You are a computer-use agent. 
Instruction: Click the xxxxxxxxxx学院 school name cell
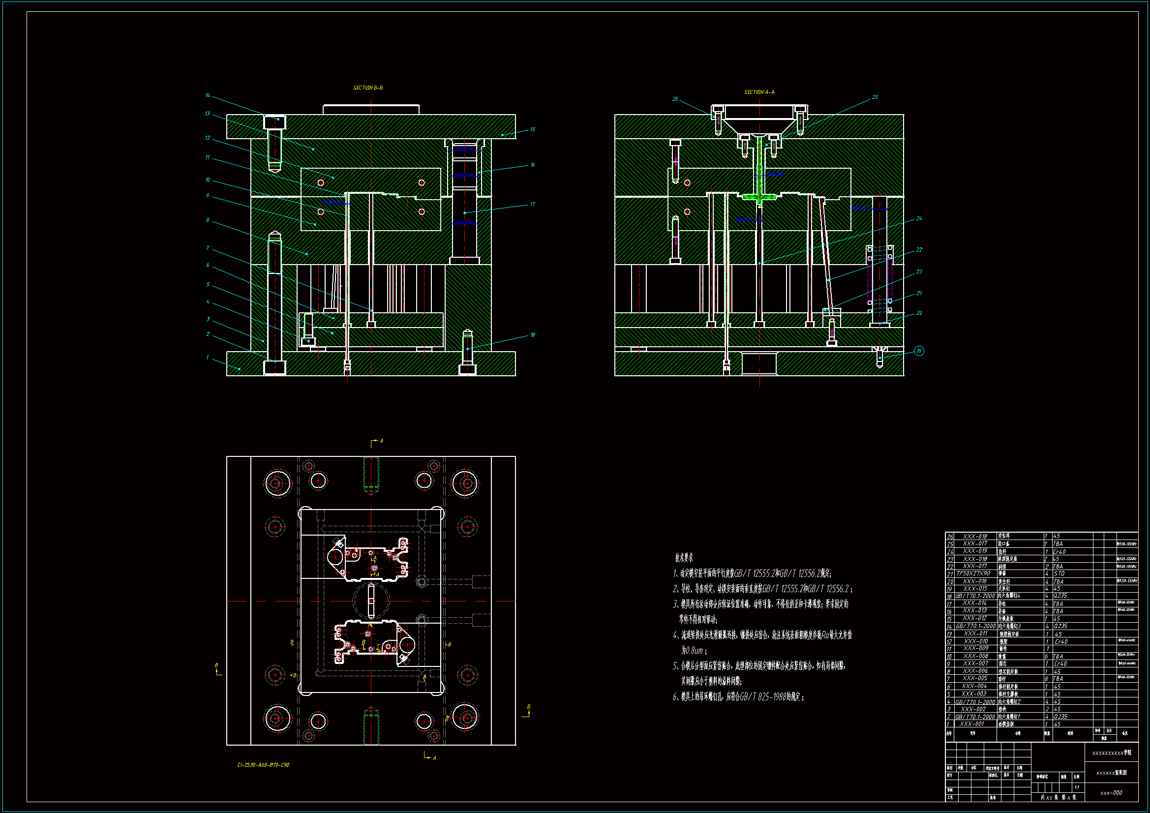(x=1111, y=753)
